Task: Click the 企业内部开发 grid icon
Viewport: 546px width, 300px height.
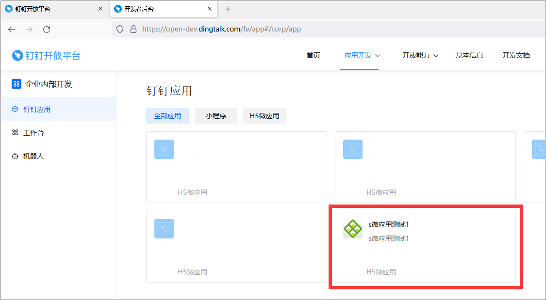Action: [17, 84]
